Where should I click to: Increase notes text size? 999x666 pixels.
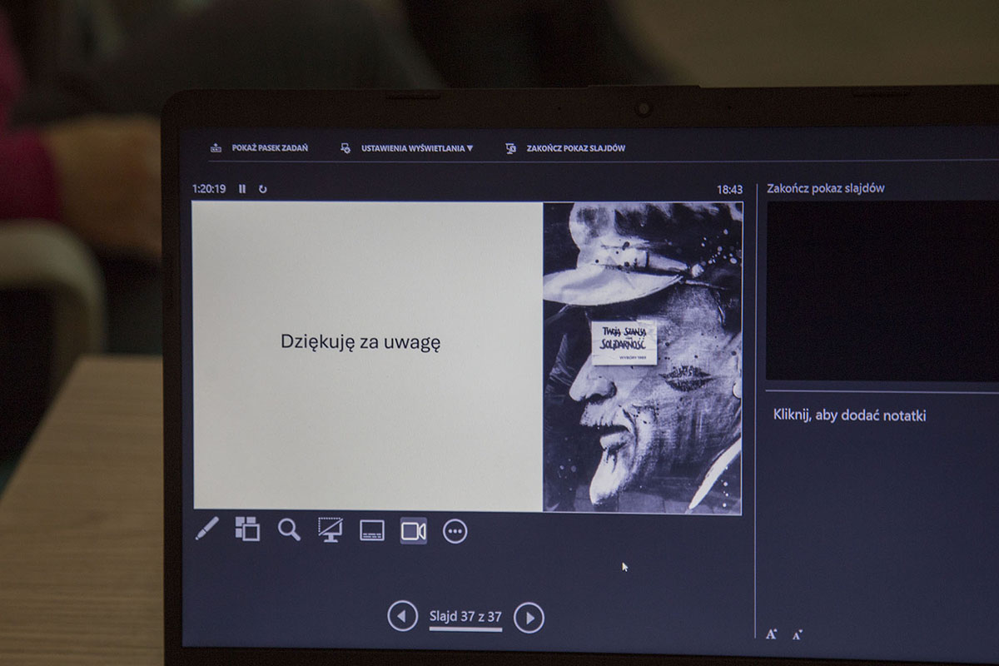(x=772, y=634)
